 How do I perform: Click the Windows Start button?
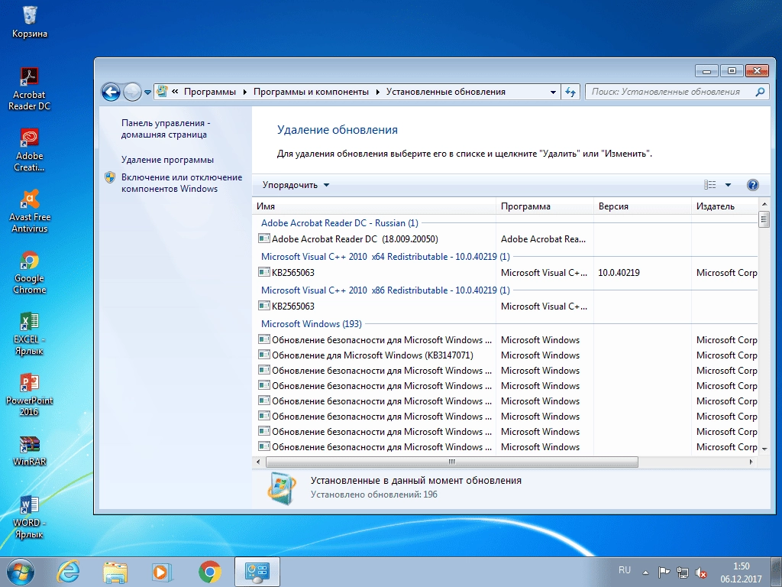coord(21,572)
